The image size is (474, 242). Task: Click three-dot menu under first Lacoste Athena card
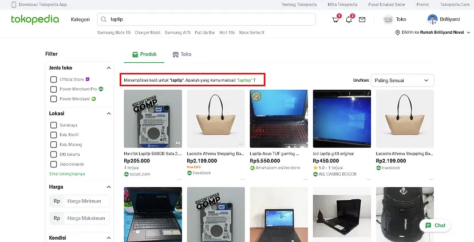tap(243, 179)
